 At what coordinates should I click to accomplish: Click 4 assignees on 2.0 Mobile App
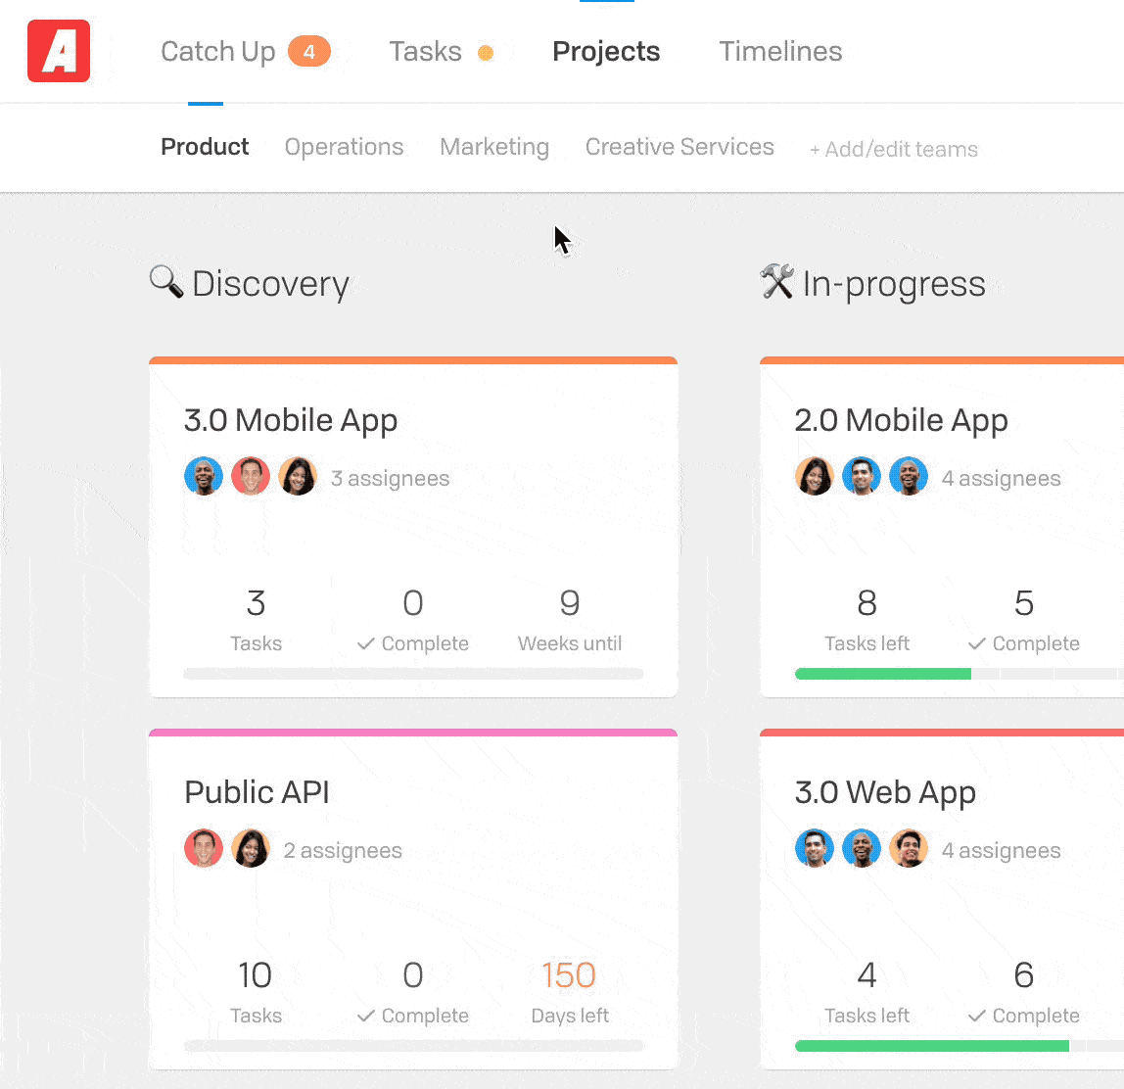tap(1001, 478)
